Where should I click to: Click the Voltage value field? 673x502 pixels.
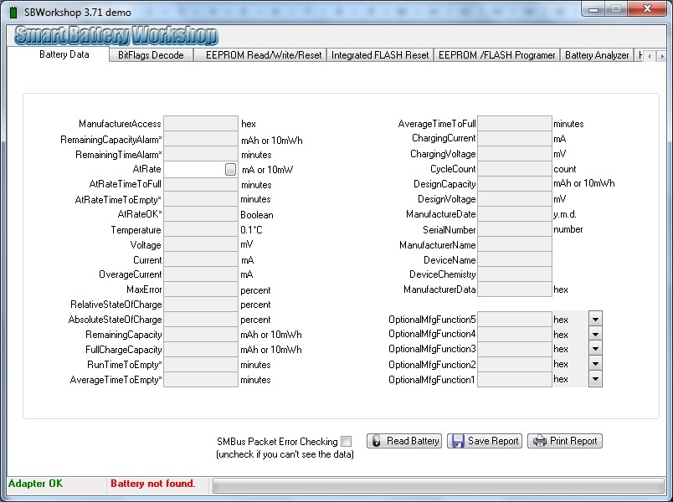coord(201,244)
